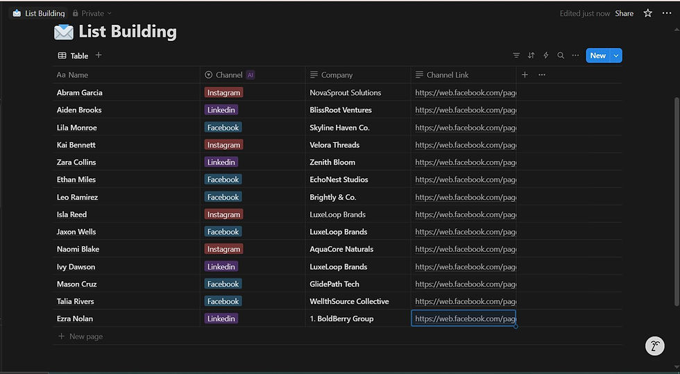This screenshot has width=680, height=374.
Task: Open the table toolbar three-dot menu
Action: pos(575,56)
